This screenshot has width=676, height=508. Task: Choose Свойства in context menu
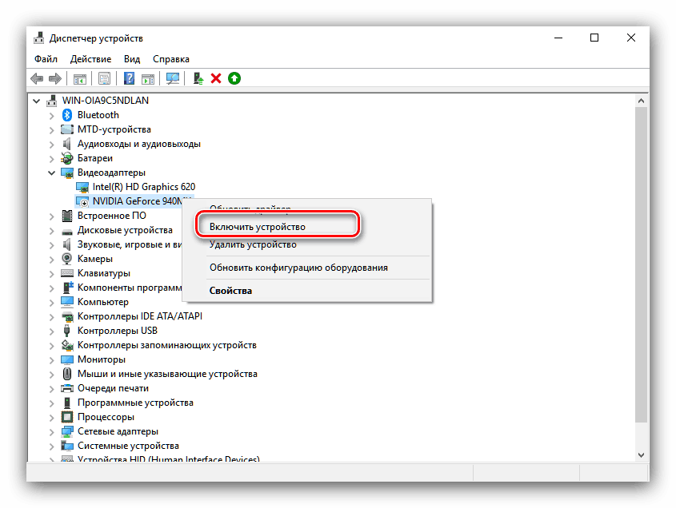coord(230,291)
